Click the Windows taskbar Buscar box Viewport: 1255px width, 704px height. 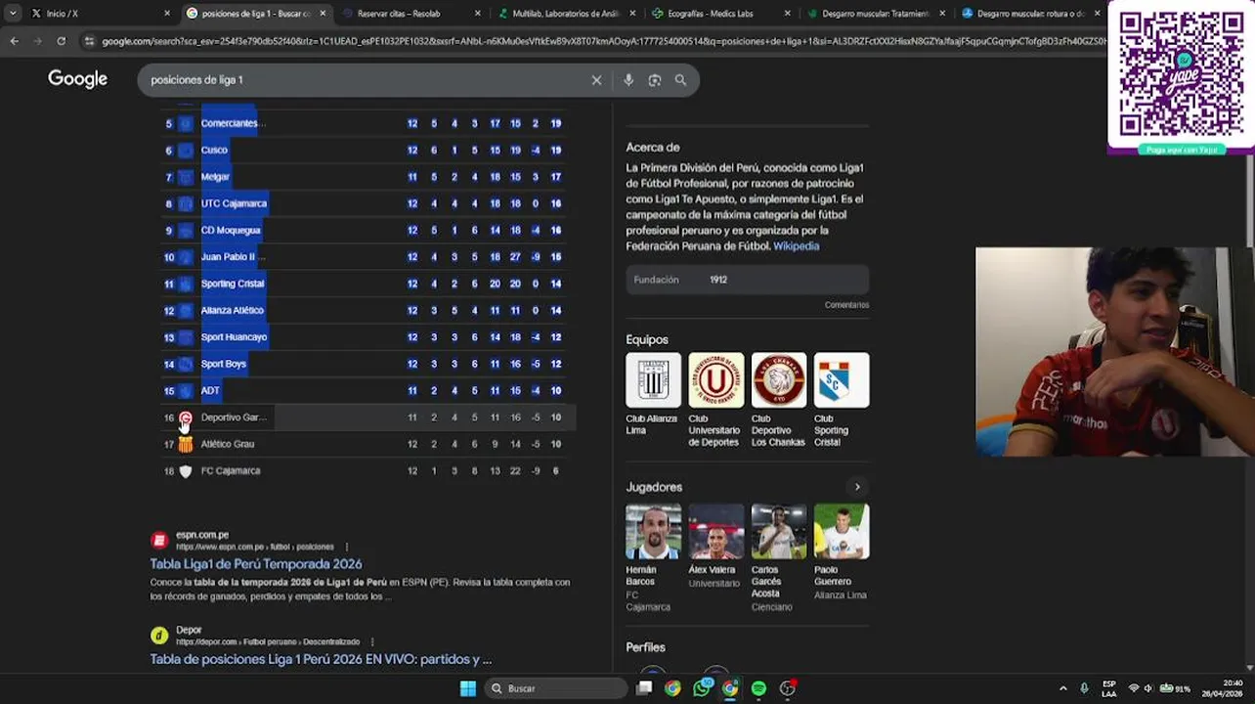tap(555, 688)
